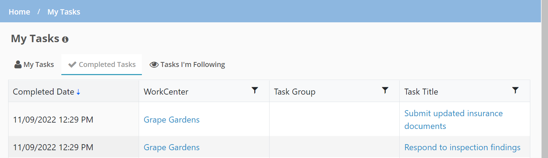Click the blue sort arrow next to Completed Date
Screen dimensions: 548x158
pos(78,92)
